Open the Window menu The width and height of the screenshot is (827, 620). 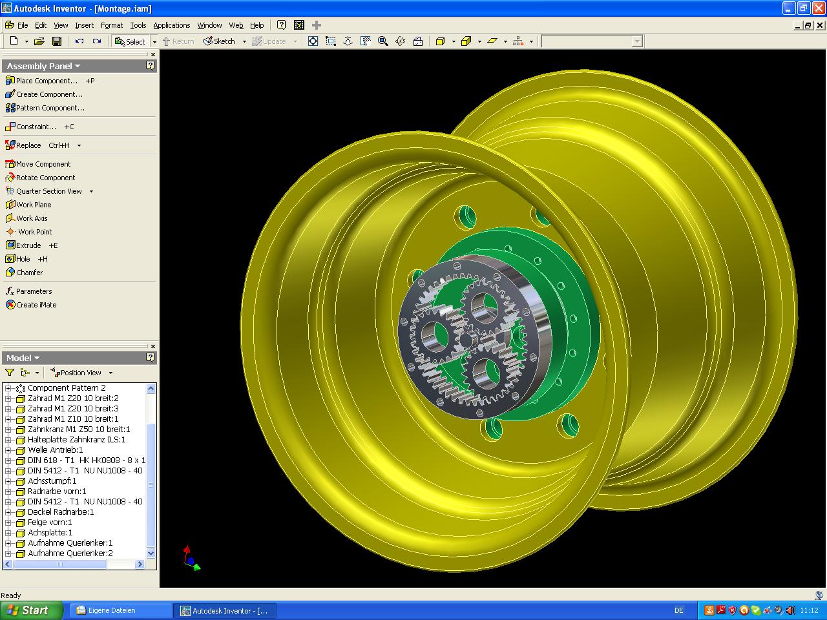point(209,25)
